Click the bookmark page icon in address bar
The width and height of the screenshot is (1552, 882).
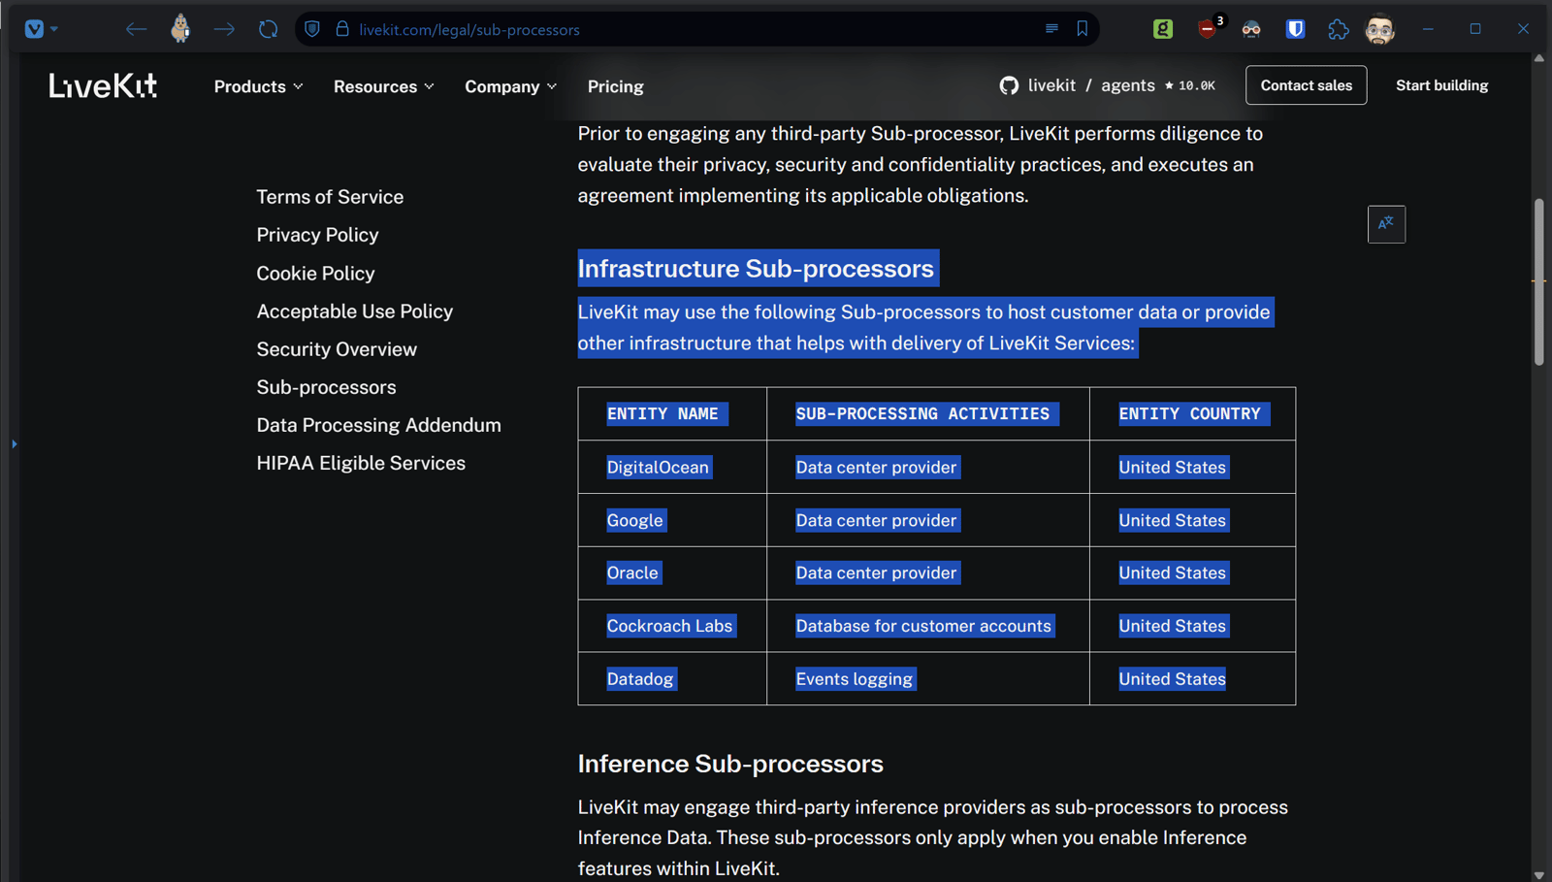pos(1083,29)
